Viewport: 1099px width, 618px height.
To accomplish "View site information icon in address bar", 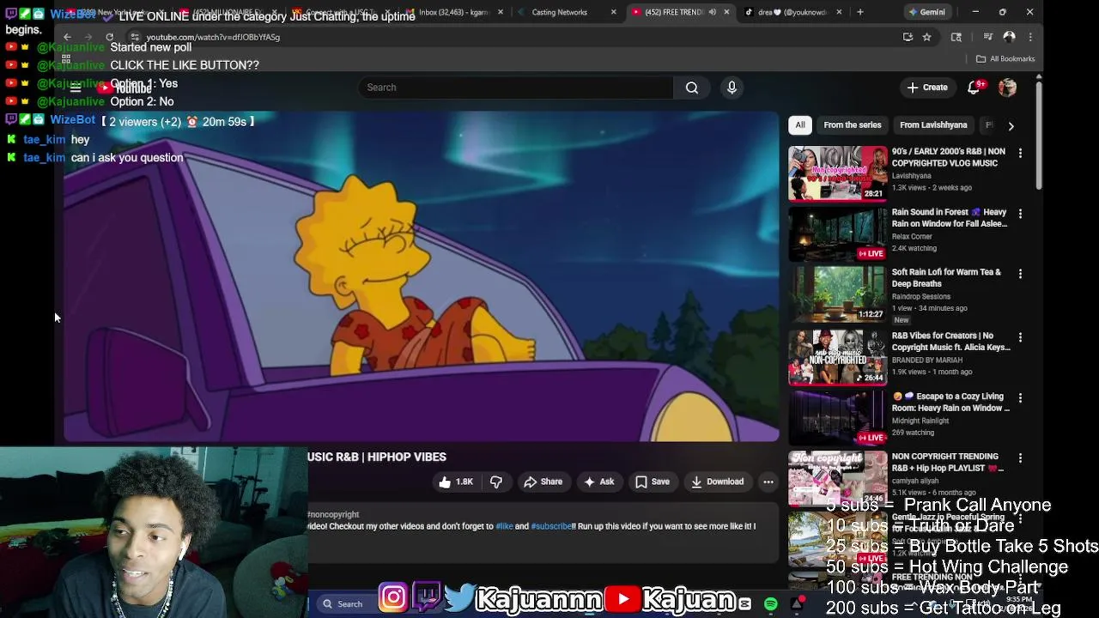I will click(x=135, y=37).
